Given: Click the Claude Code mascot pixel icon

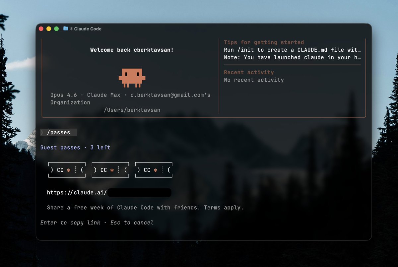Looking at the screenshot, I should tap(132, 78).
